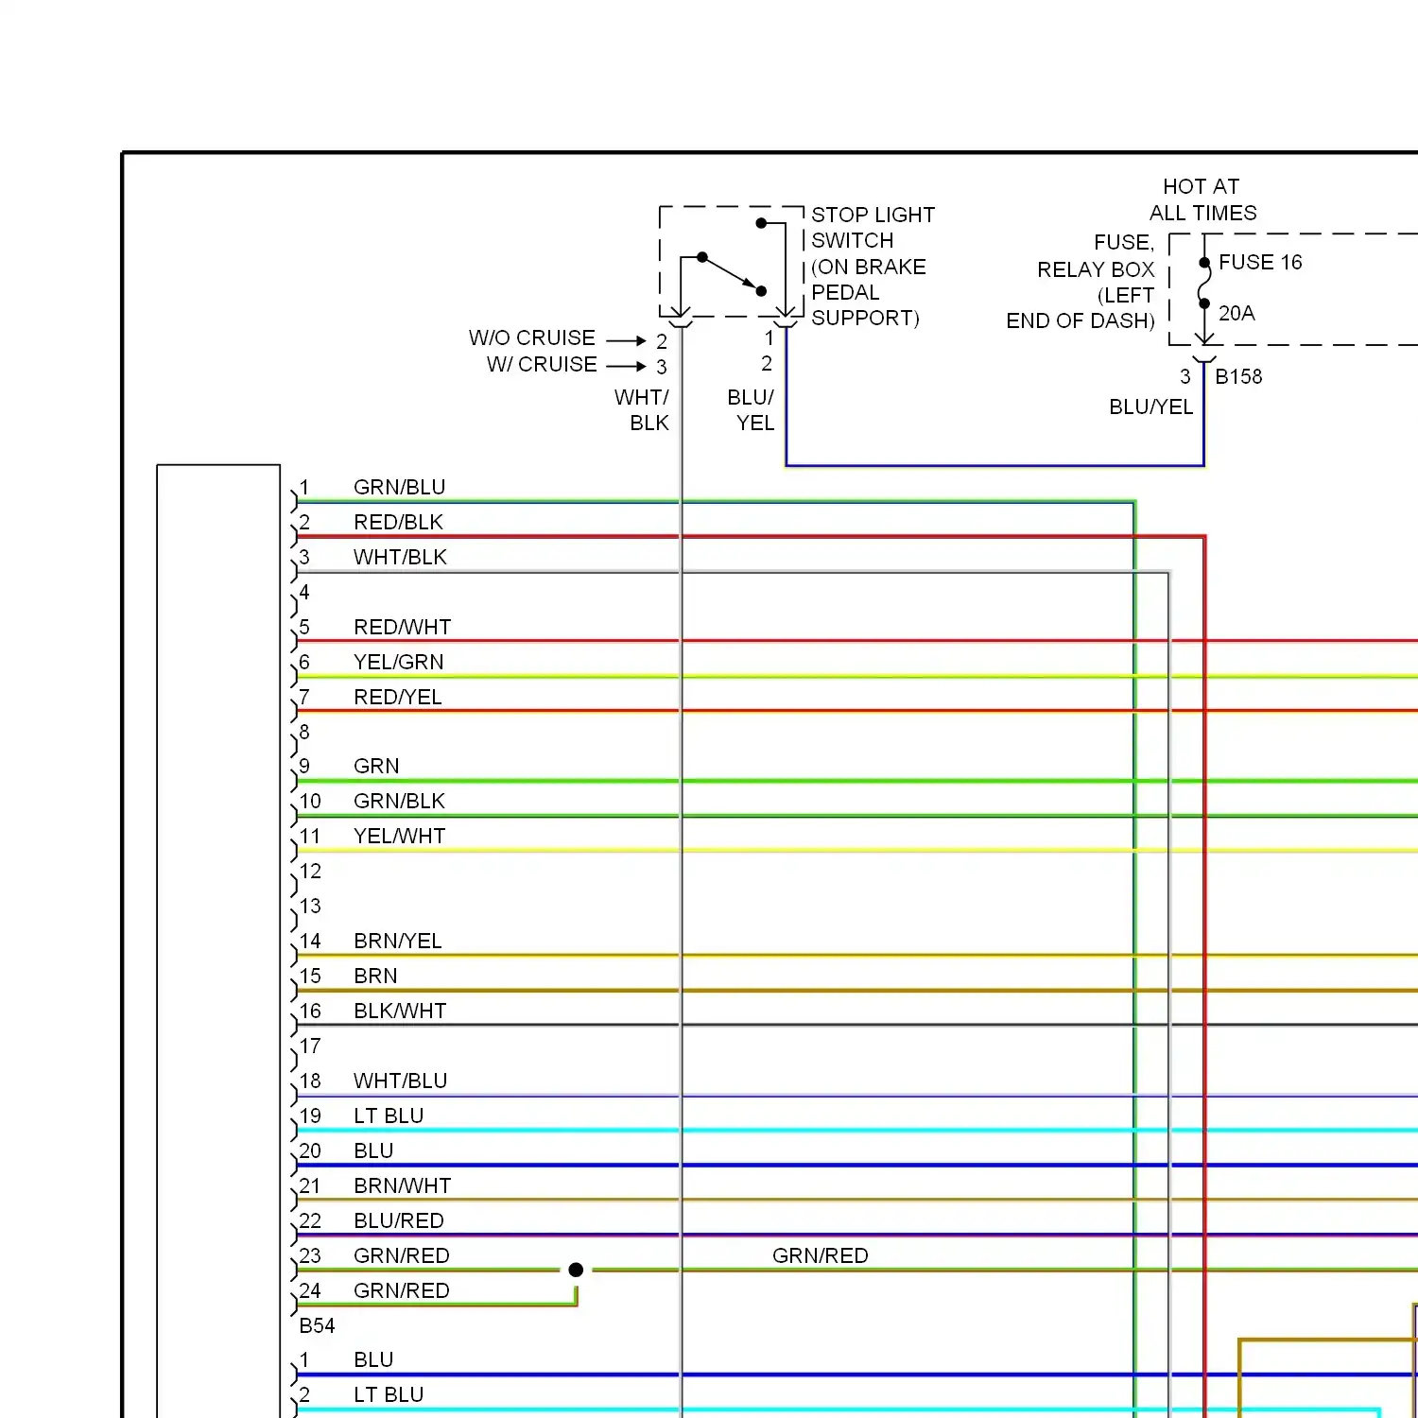Viewport: 1418px width, 1418px height.
Task: Click the BLK/WHT wire label
Action: coord(400,1011)
